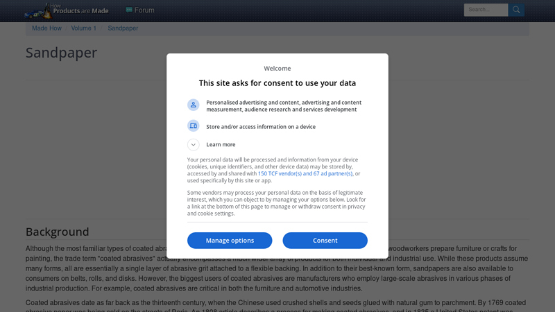Click the How Products are Made logo
Viewport: 555px width, 312px height.
[67, 10]
